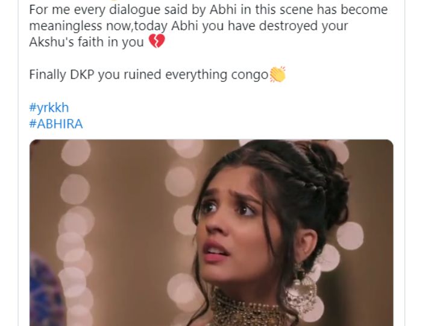
Task: Click the line starting "For me every dialogue"
Action: click(x=208, y=10)
